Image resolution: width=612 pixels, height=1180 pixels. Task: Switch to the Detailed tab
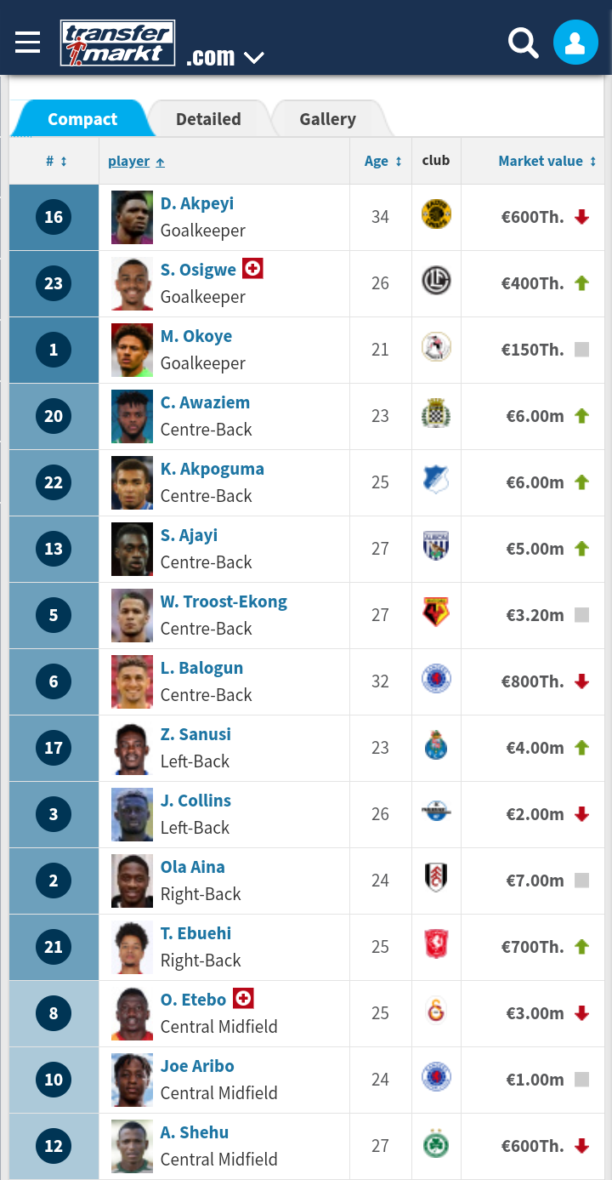(208, 119)
